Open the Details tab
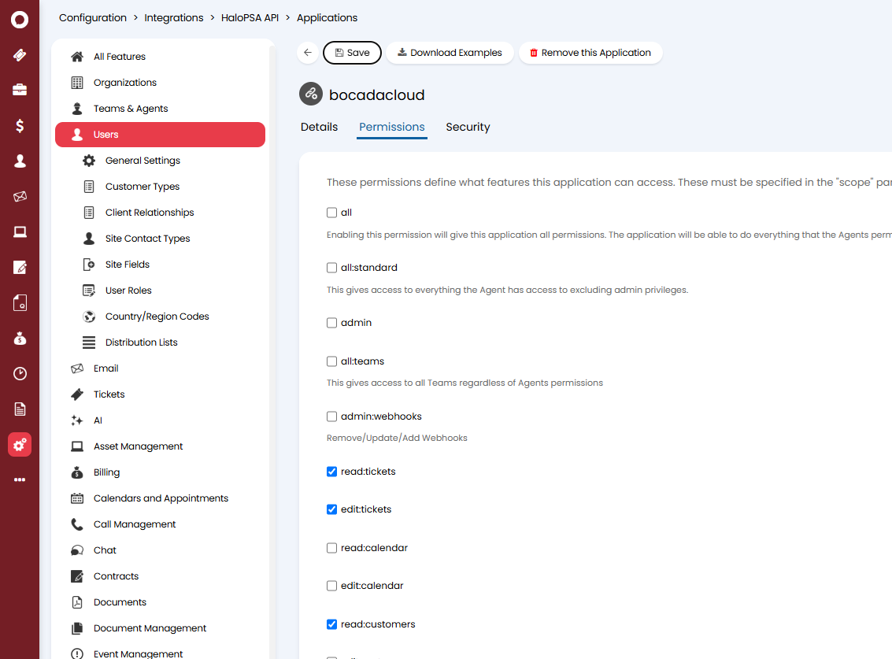Image resolution: width=892 pixels, height=659 pixels. coord(319,127)
